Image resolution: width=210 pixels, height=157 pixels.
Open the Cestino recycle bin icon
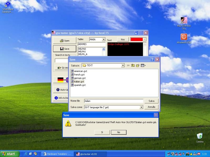click(200, 138)
